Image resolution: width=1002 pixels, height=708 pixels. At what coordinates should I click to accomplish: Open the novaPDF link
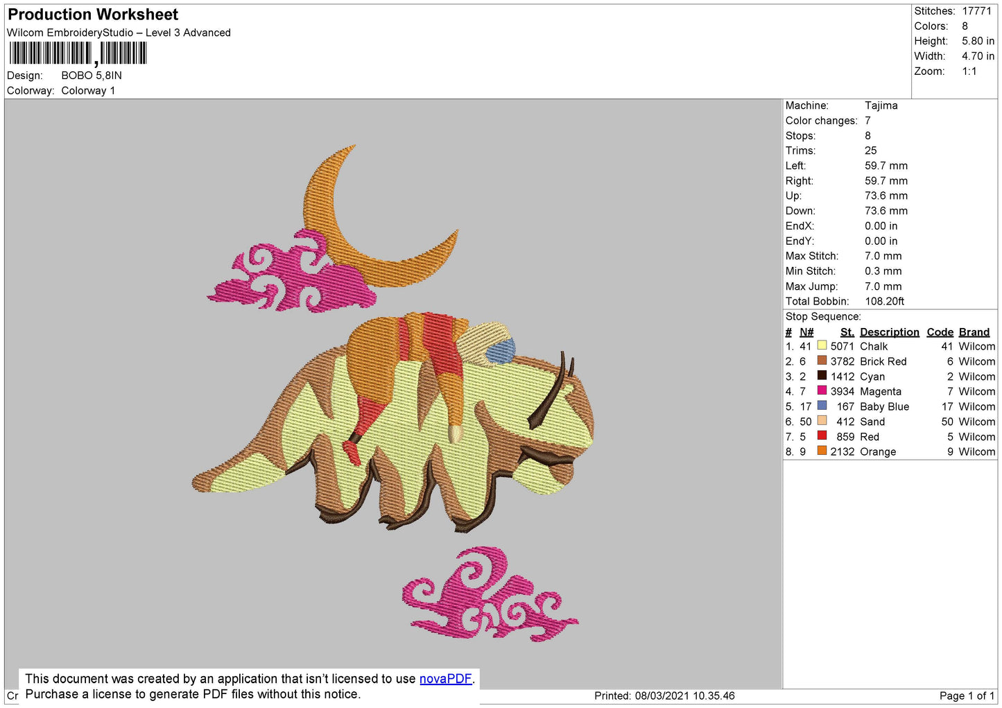coord(445,679)
